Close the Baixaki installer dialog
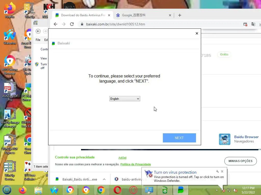This screenshot has width=261, height=195. tap(197, 34)
